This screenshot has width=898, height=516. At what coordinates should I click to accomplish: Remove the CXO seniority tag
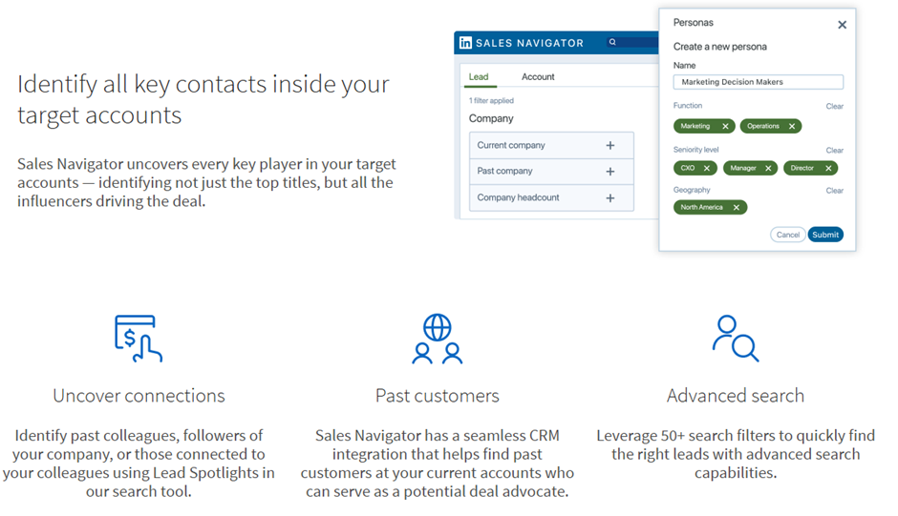pyautogui.click(x=706, y=168)
